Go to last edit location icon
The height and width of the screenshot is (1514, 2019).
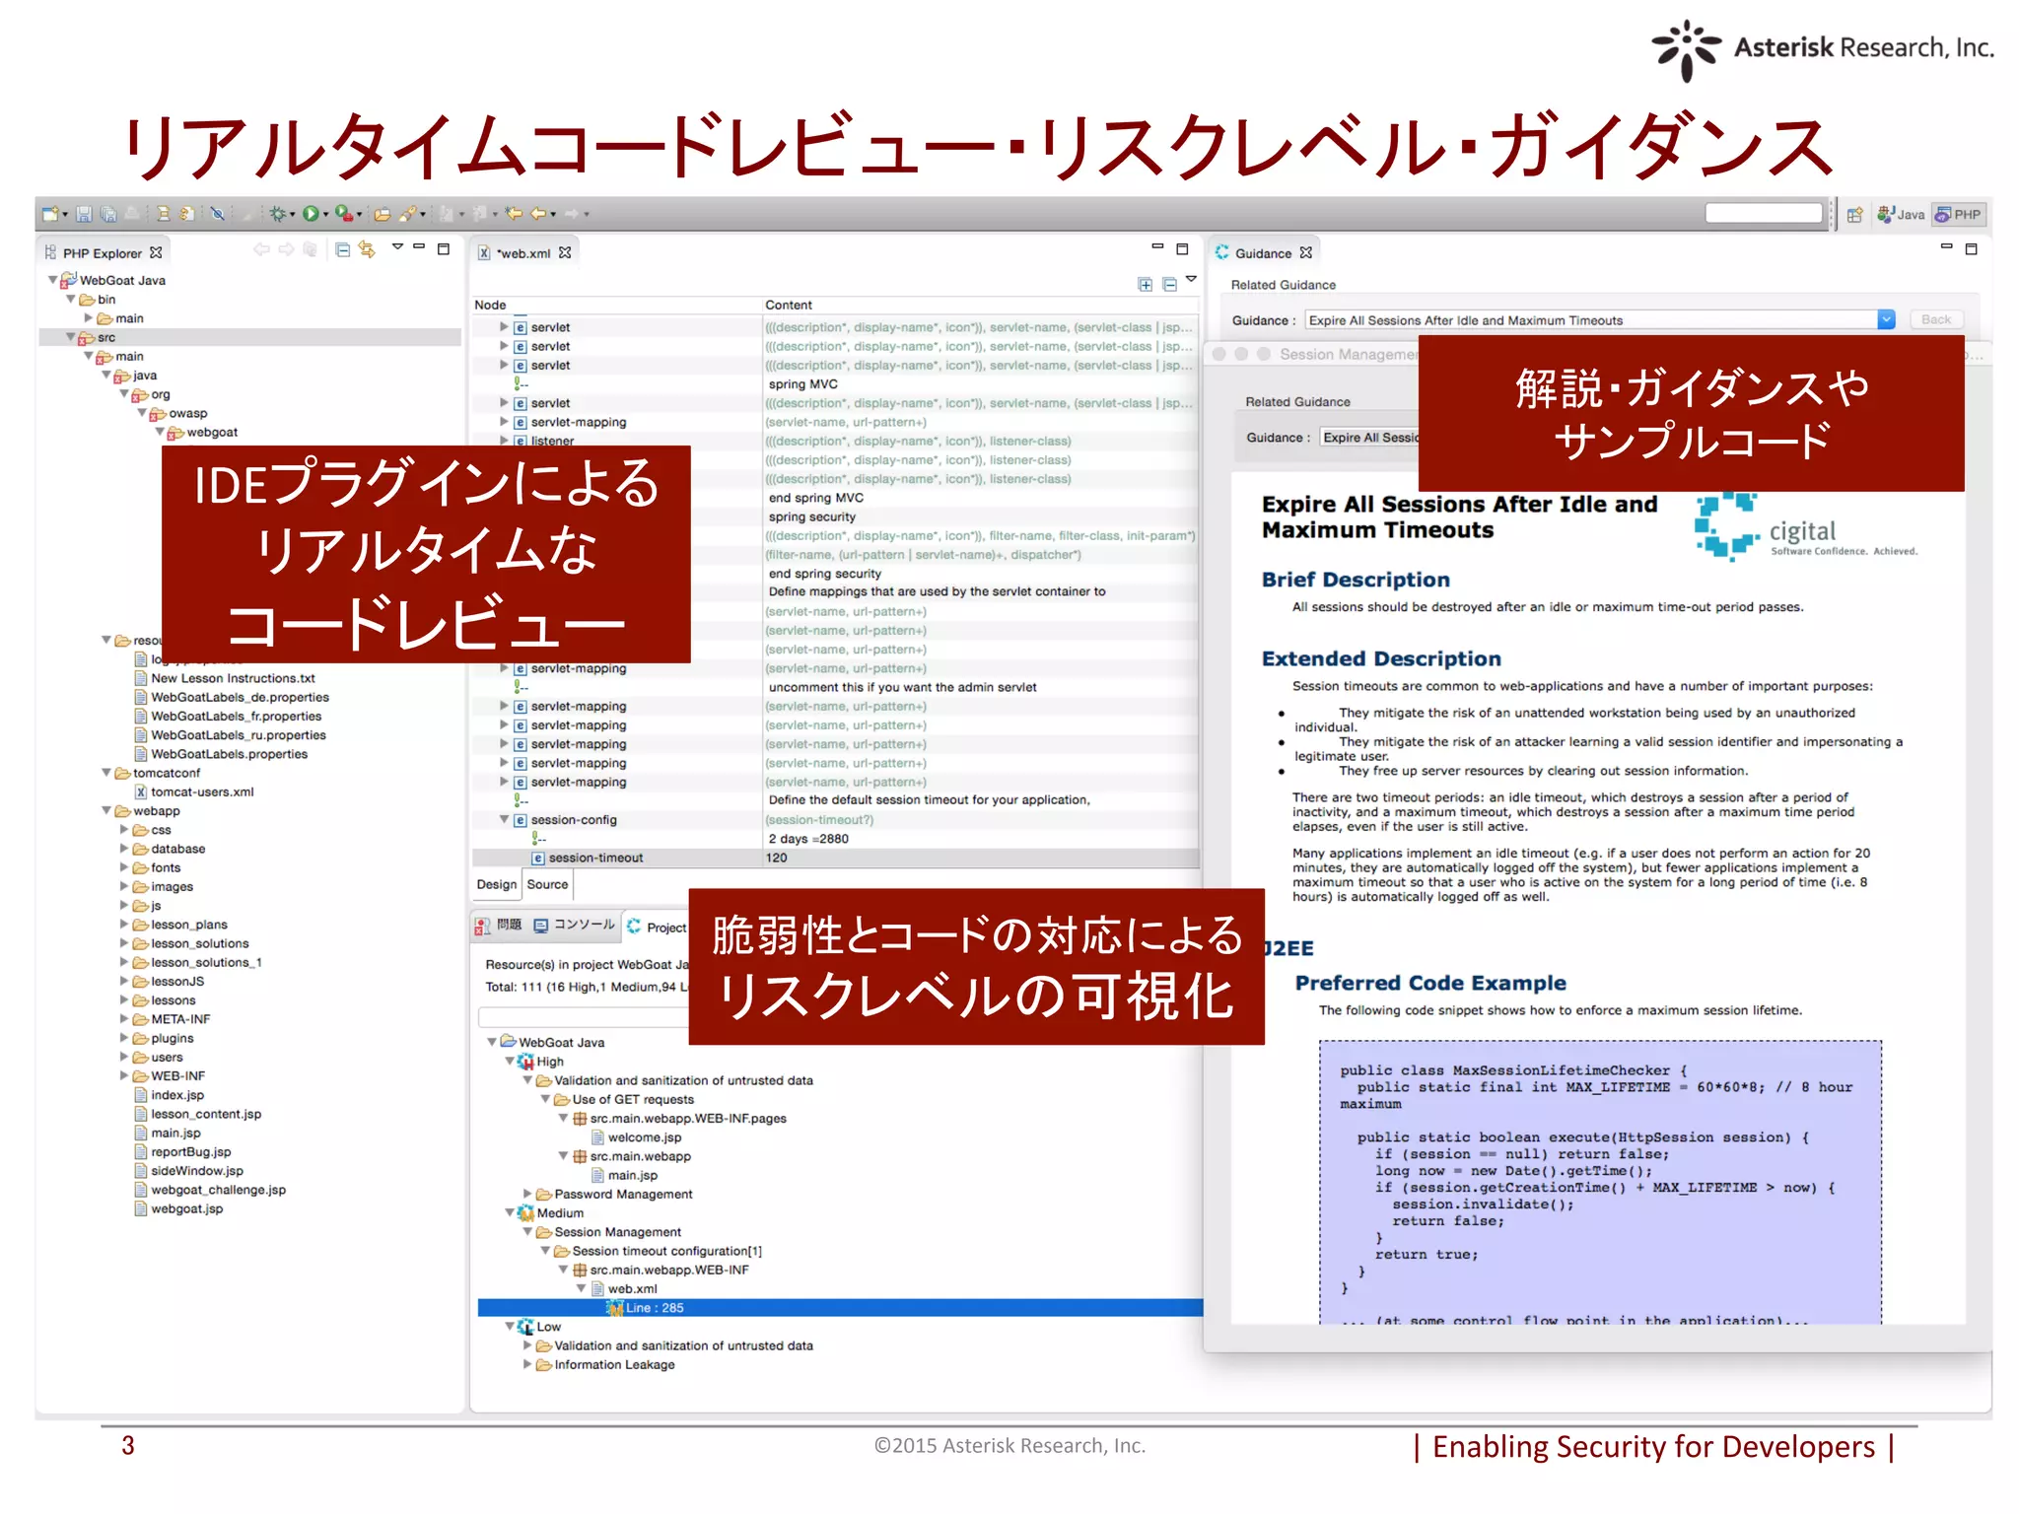click(514, 213)
